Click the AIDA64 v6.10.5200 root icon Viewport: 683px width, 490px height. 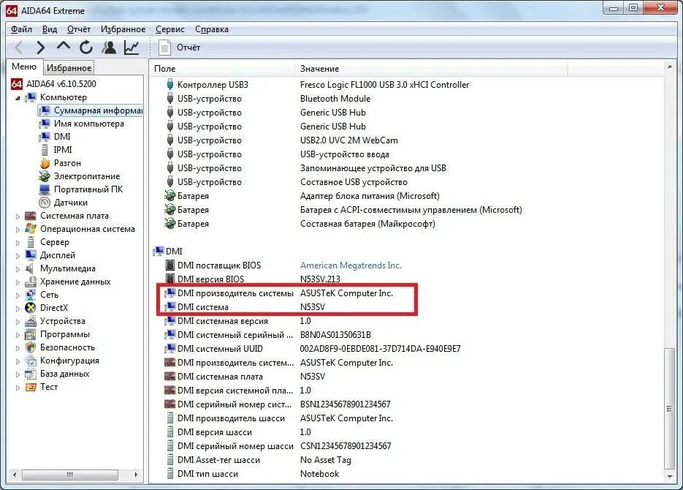[x=17, y=83]
